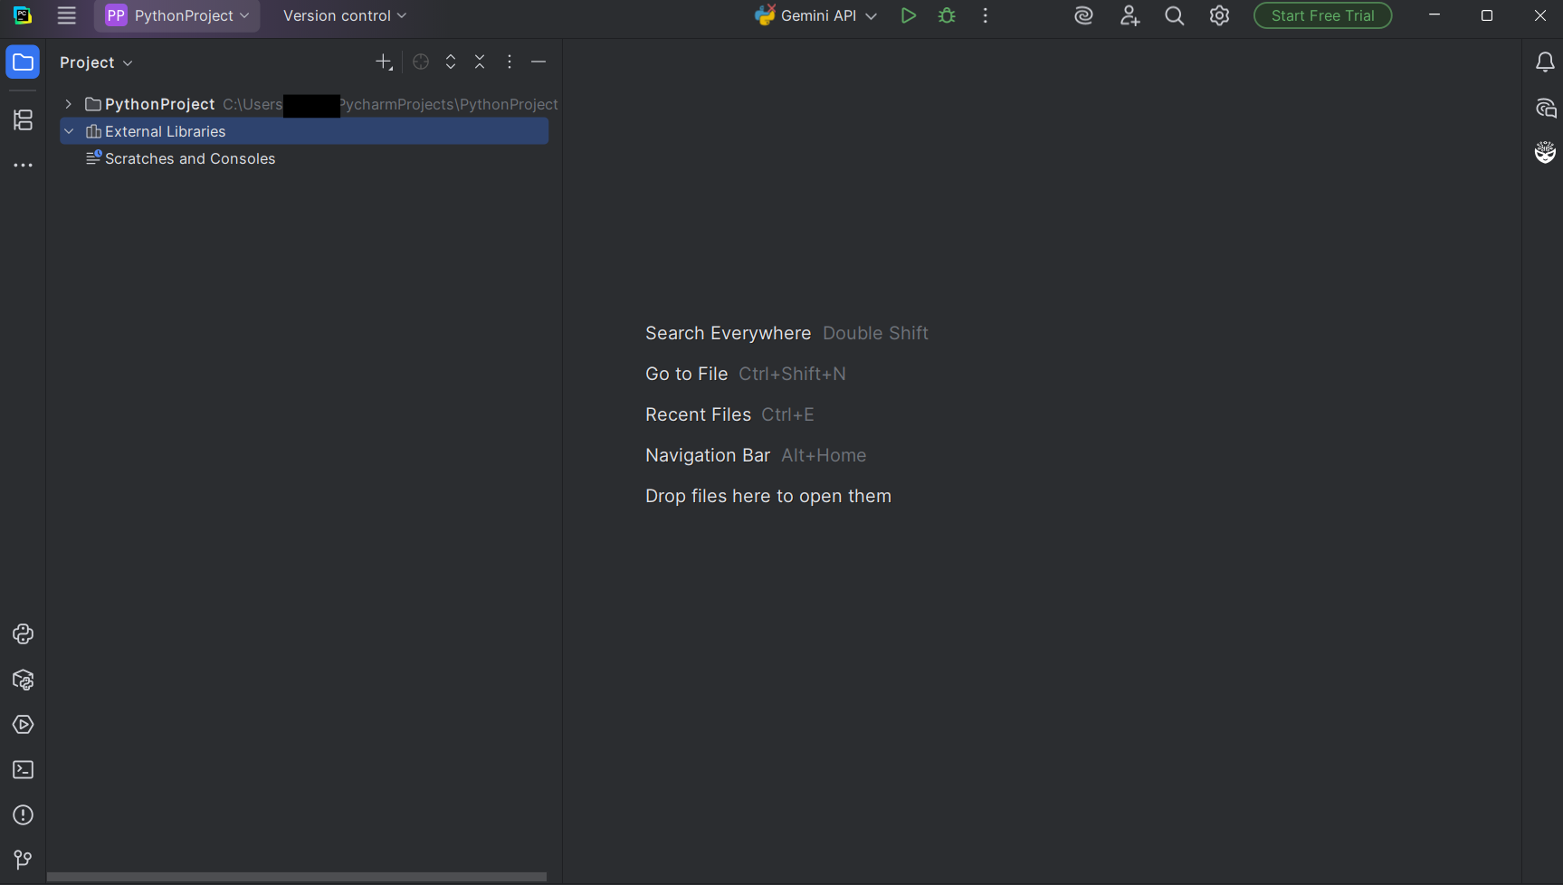Image resolution: width=1563 pixels, height=885 pixels.
Task: Expand the PythonProject tree node
Action: [69, 104]
